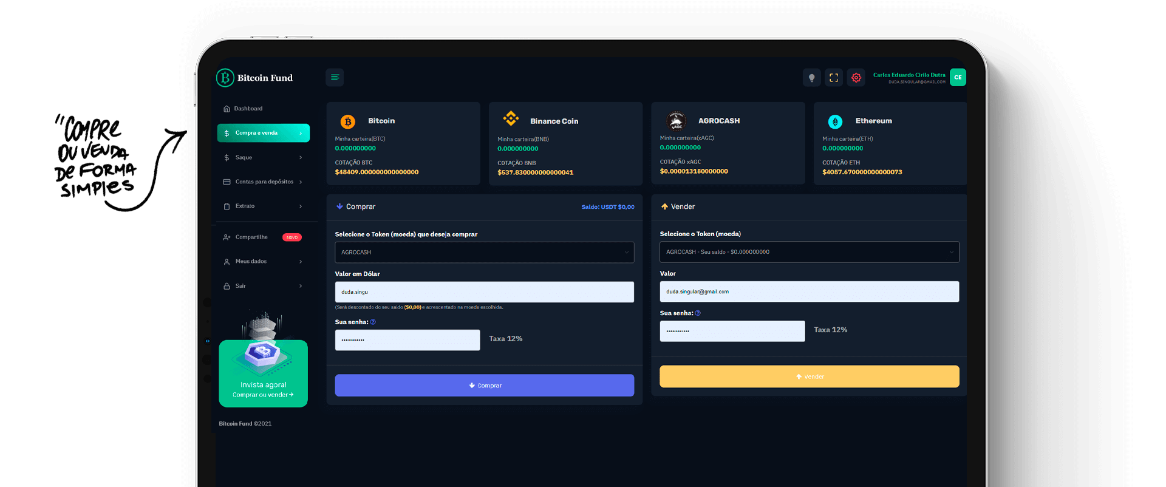Click the orange Bitcoin coin icon
Viewport: 1166px width, 487px height.
pos(348,121)
